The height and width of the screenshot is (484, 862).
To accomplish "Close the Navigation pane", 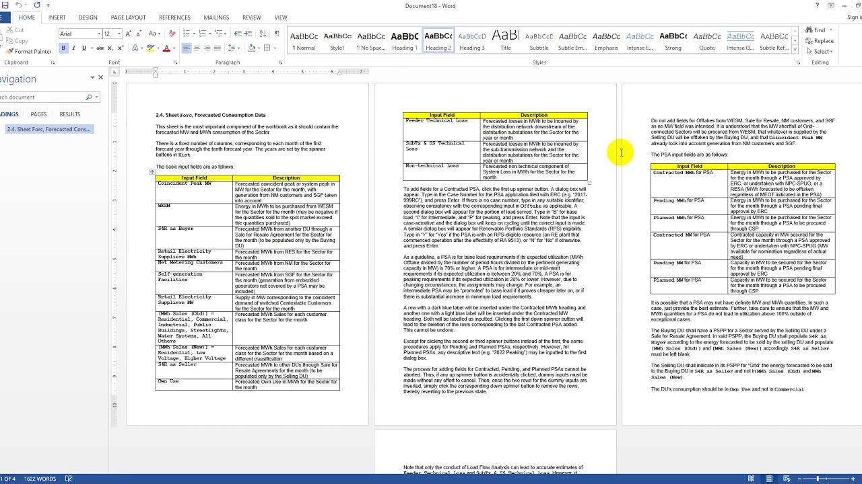I will coord(101,77).
